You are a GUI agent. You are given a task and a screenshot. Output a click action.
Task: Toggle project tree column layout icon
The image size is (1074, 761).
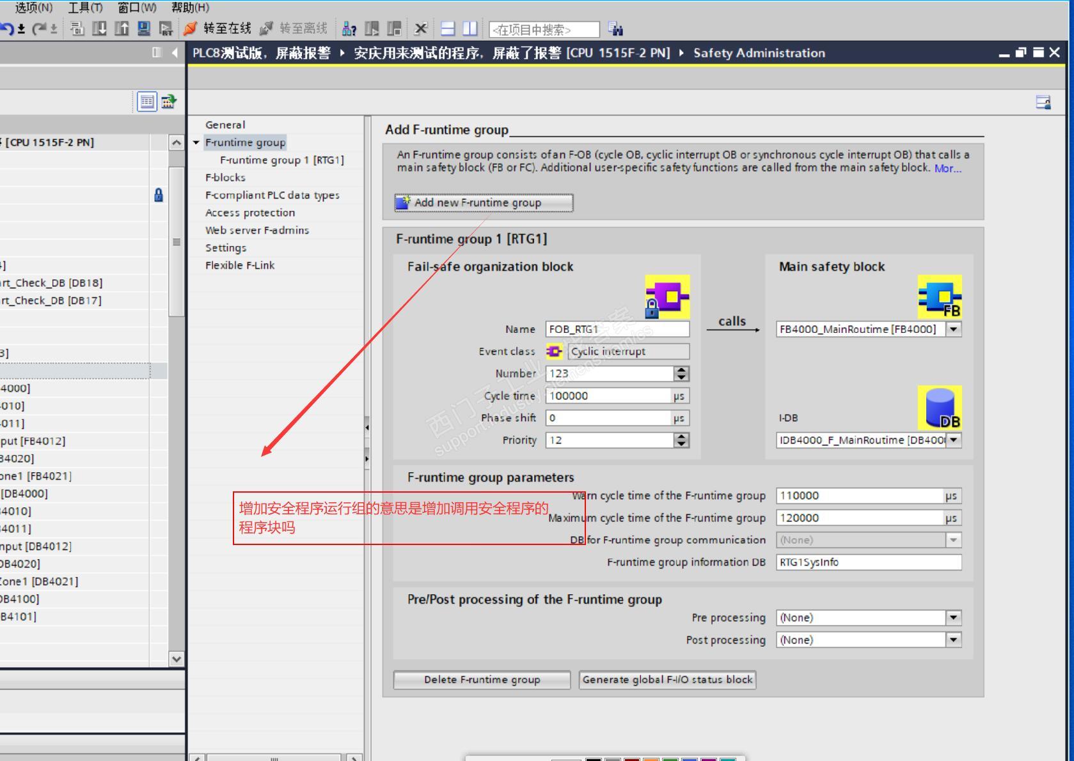coord(157,52)
